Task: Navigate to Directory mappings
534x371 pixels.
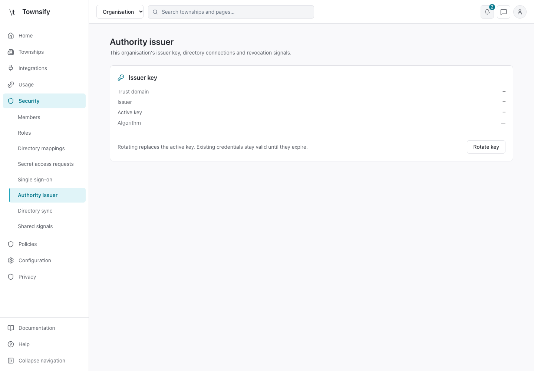Action: [x=47, y=148]
